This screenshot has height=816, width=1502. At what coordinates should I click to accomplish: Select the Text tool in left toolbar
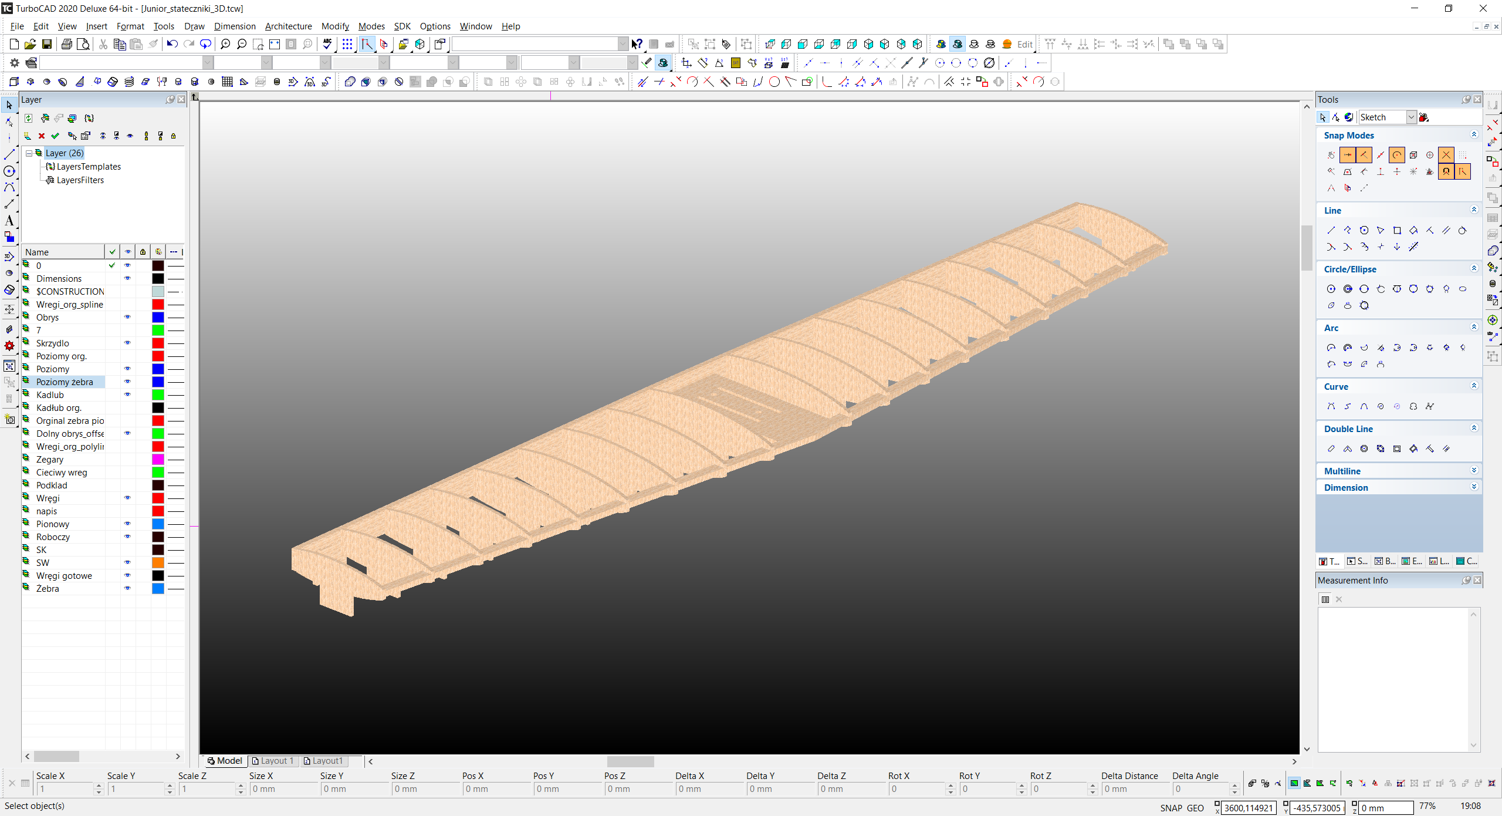(x=9, y=220)
